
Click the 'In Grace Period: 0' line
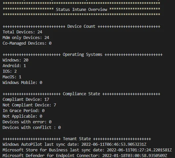coord(24,111)
